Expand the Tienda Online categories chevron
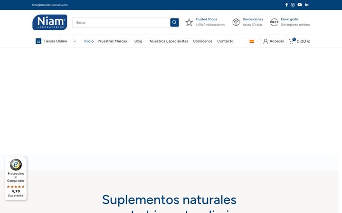342x213 pixels. tap(75, 41)
